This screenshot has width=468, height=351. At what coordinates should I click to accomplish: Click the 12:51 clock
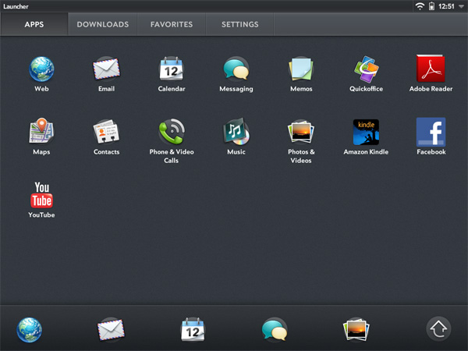tap(446, 6)
